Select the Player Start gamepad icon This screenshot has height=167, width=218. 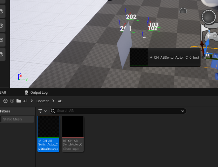[x=208, y=36]
